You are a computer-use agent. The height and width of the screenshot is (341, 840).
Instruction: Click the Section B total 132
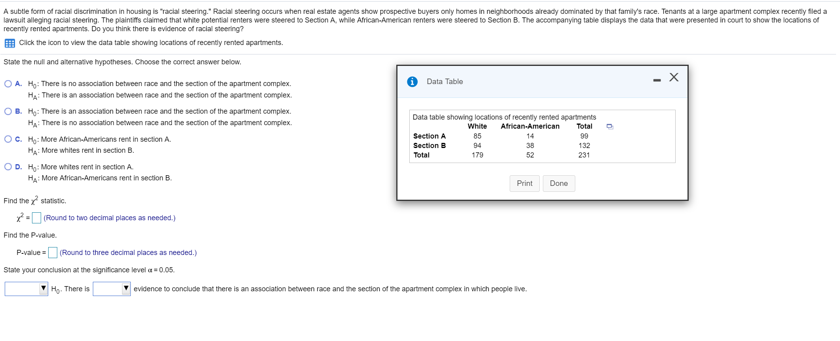(x=584, y=146)
